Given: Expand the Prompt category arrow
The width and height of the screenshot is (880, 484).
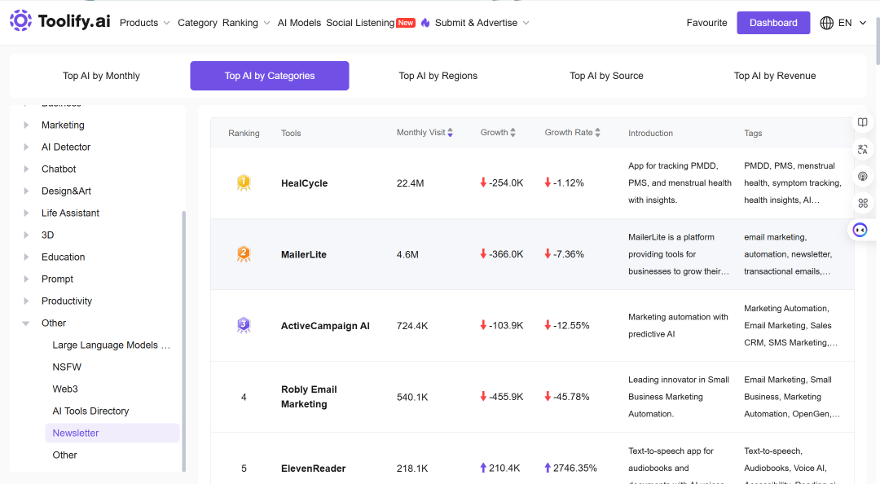Looking at the screenshot, I should (26, 279).
